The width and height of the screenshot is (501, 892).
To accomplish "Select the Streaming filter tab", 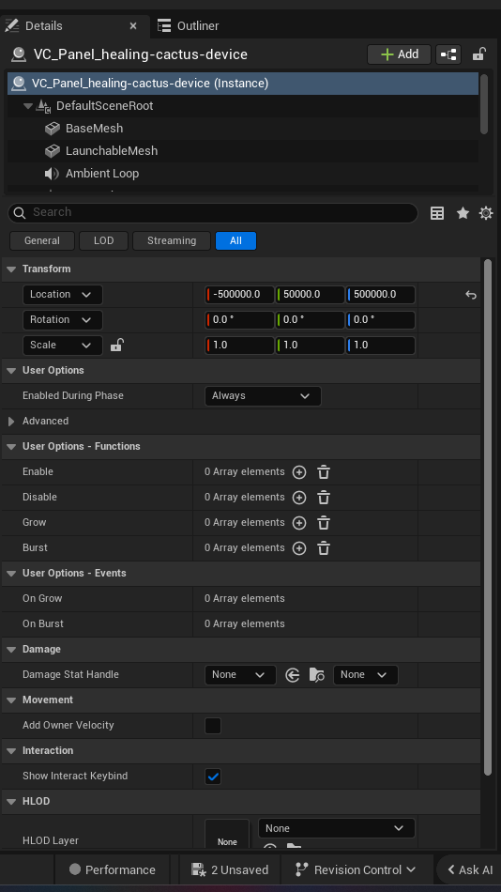I will coord(172,240).
